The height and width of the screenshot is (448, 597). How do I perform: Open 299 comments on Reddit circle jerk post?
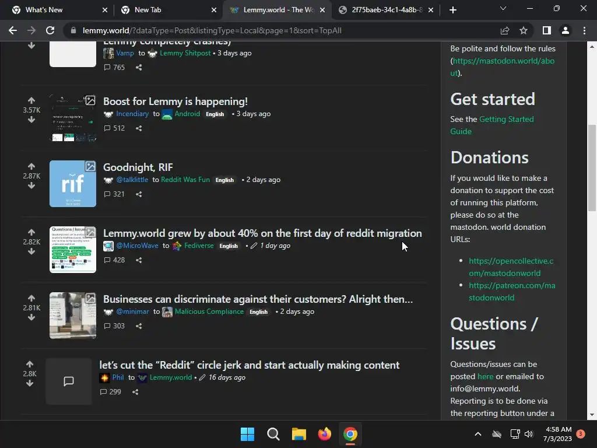coord(111,392)
